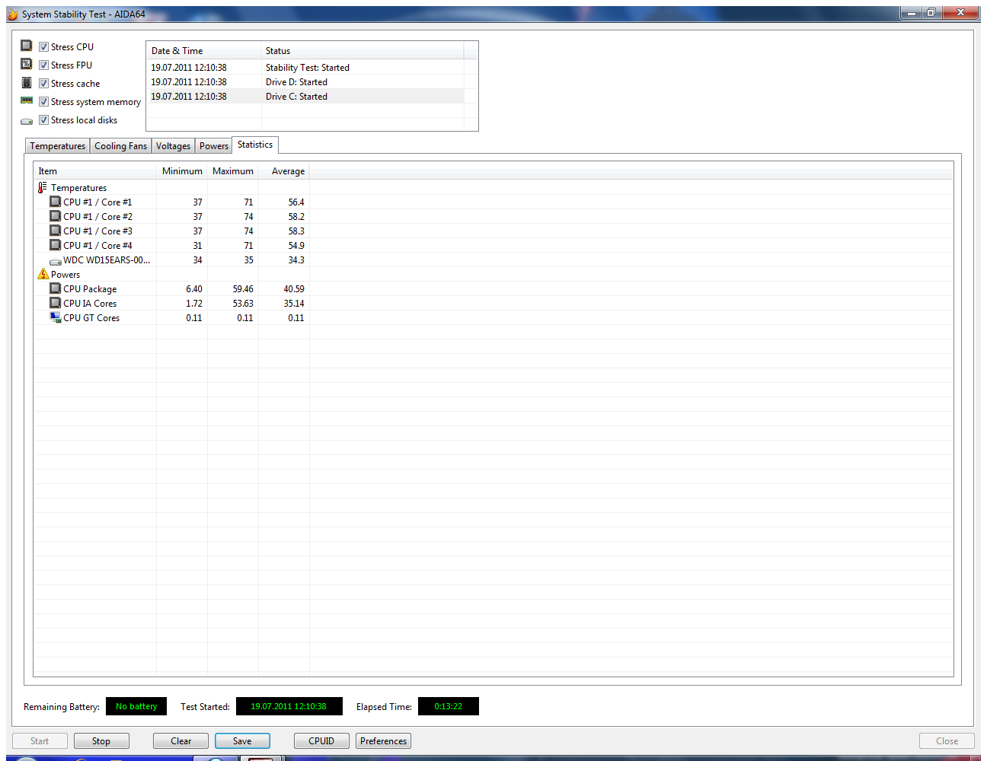Disable the Stress cache checkbox
The width and height of the screenshot is (987, 761).
(44, 84)
